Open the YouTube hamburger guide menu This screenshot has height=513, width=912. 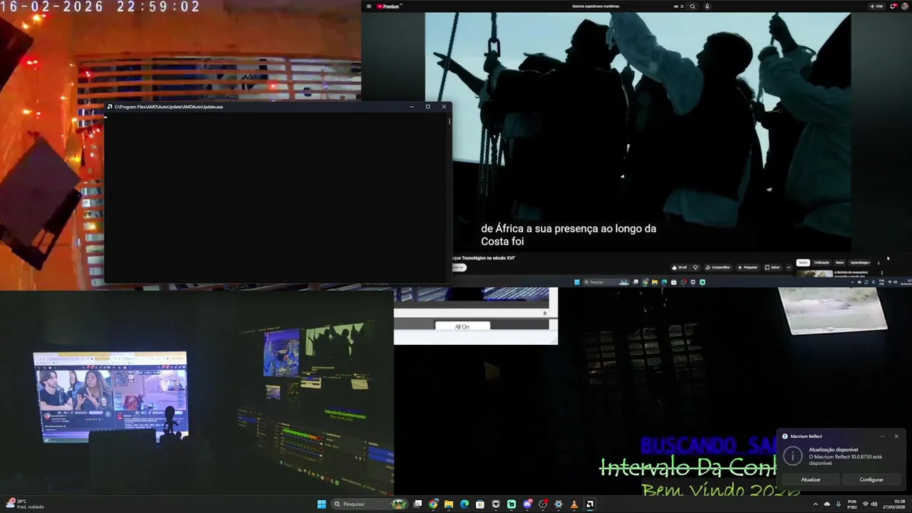[x=368, y=6]
